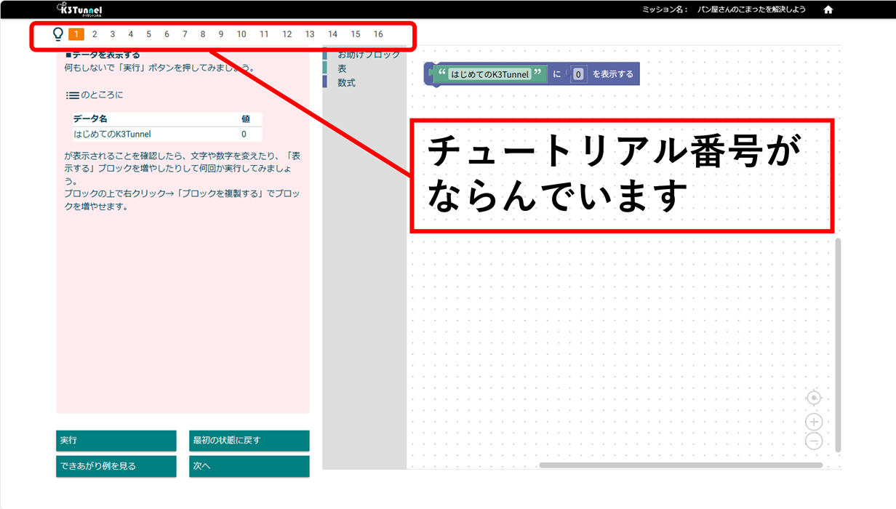Zoom out with the minus icon
The height and width of the screenshot is (509, 896).
click(x=814, y=441)
